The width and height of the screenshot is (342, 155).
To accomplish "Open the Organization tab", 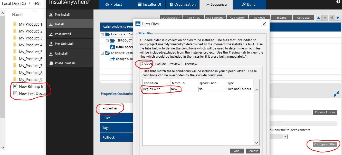I will click(x=182, y=5).
